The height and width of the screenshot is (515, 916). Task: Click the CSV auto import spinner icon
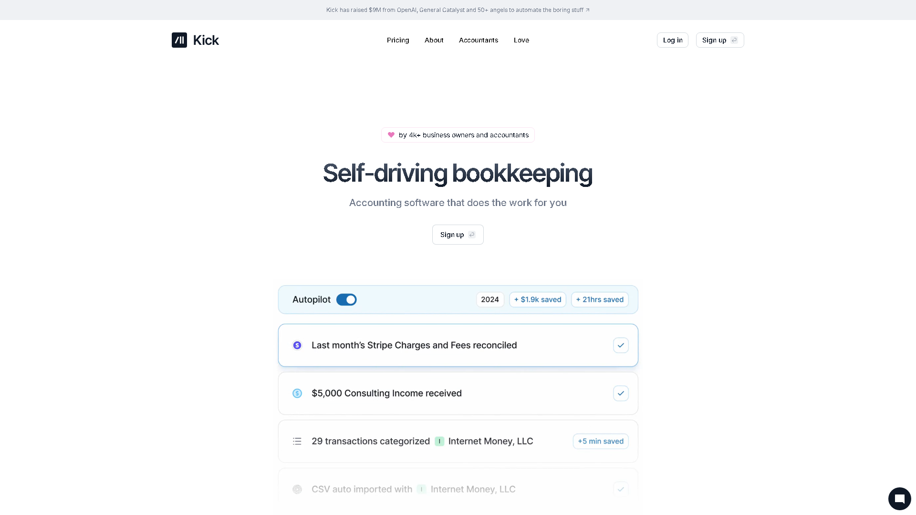point(297,489)
